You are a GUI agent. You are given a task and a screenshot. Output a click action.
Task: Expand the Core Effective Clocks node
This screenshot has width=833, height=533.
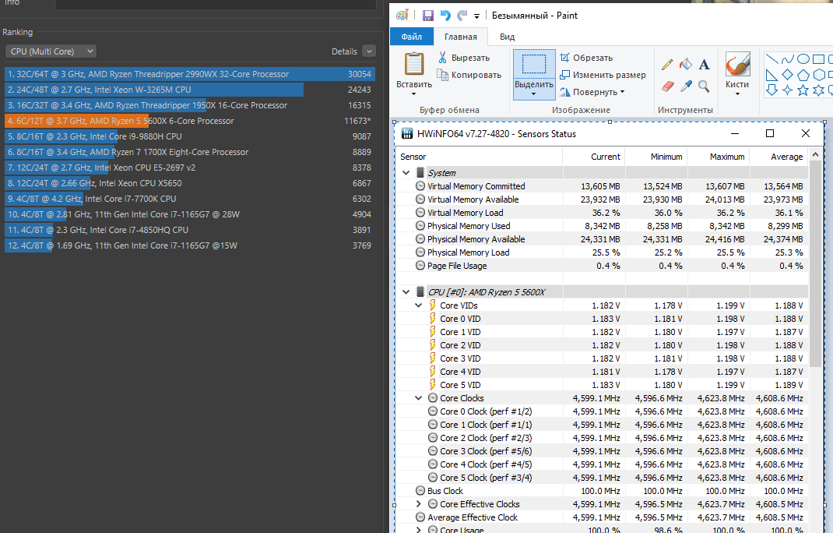coord(419,503)
